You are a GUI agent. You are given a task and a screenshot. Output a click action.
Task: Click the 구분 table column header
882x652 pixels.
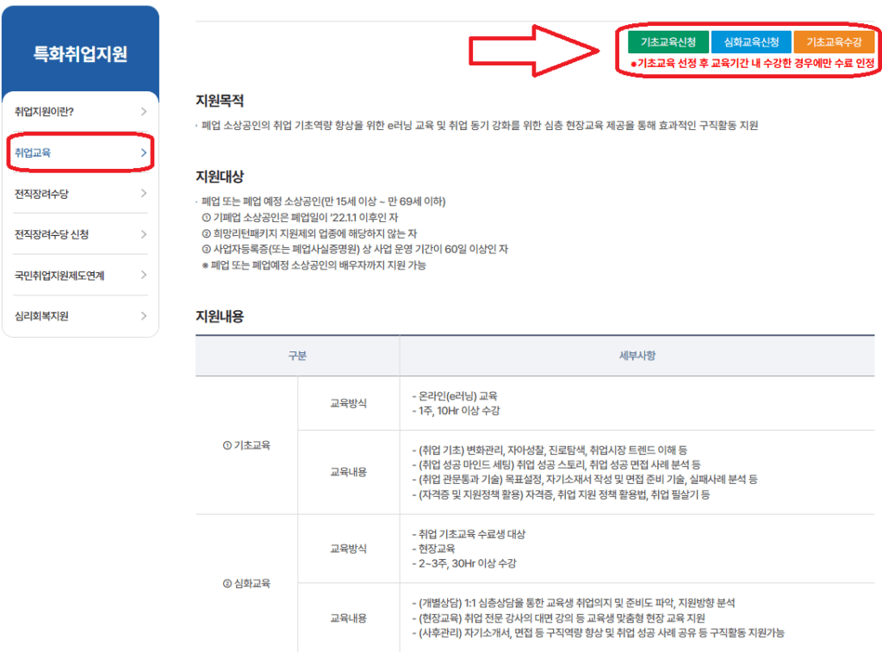point(297,356)
